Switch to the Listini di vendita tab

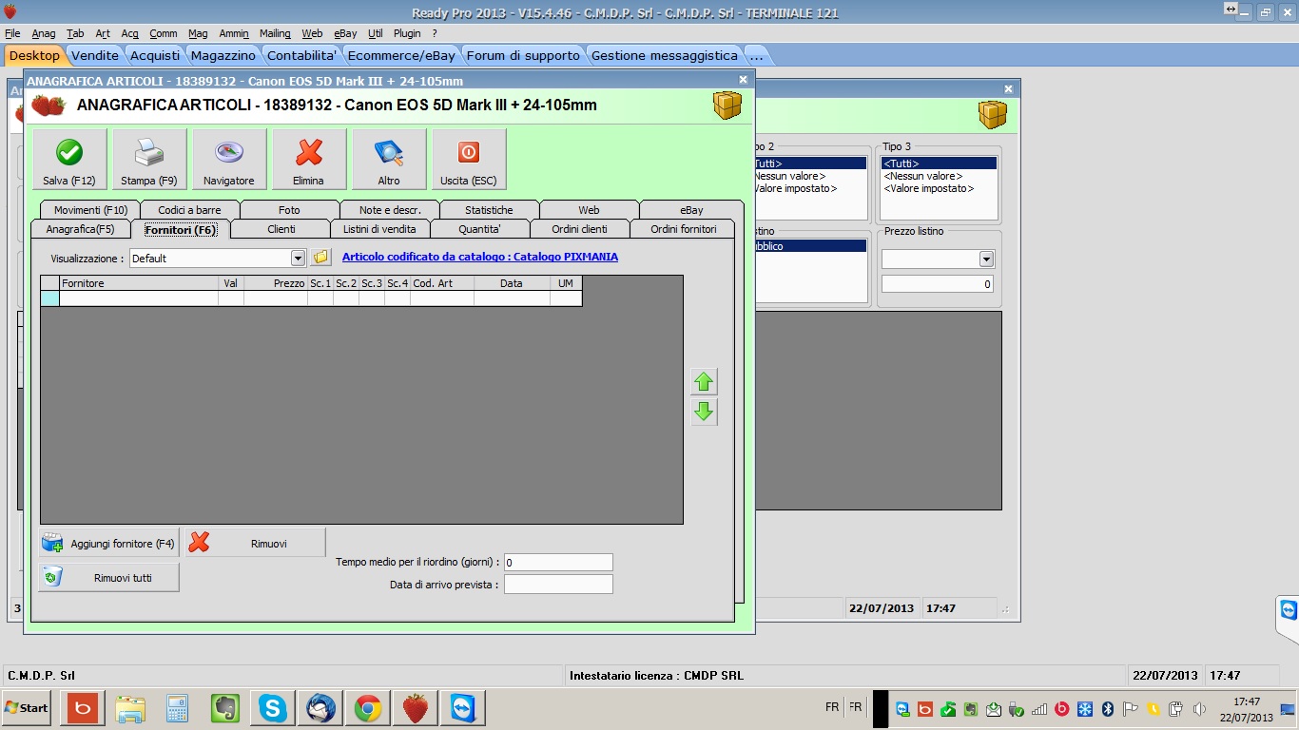(379, 229)
